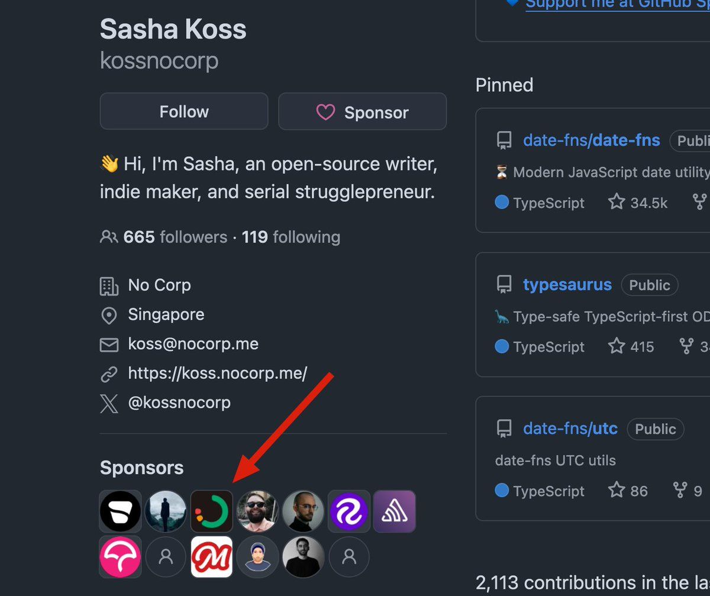
Task: Click the 665 followers link
Action: coord(175,237)
